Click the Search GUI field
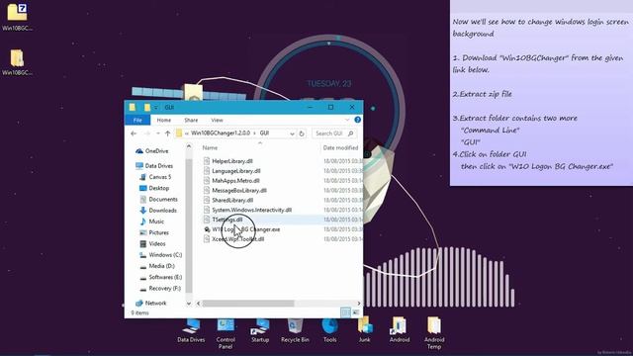633x356 pixels. [334, 133]
